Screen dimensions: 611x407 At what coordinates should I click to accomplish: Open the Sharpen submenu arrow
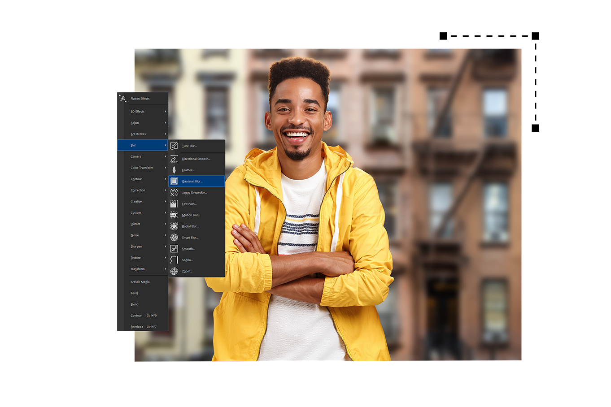165,247
